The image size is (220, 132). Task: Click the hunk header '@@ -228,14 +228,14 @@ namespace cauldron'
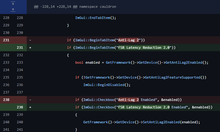75,7
